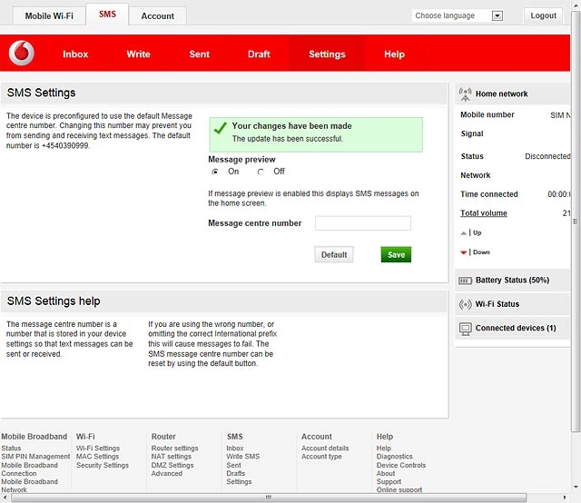
Task: Click the green success checkmark icon
Action: (x=220, y=128)
